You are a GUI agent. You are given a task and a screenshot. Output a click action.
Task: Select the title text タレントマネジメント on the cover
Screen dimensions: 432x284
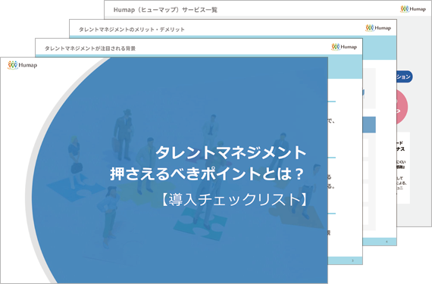pyautogui.click(x=231, y=153)
